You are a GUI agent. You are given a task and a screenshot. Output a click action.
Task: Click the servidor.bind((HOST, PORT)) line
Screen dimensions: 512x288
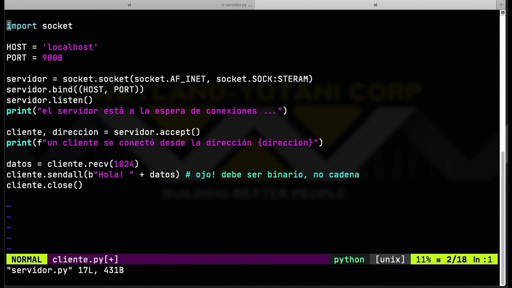(75, 90)
